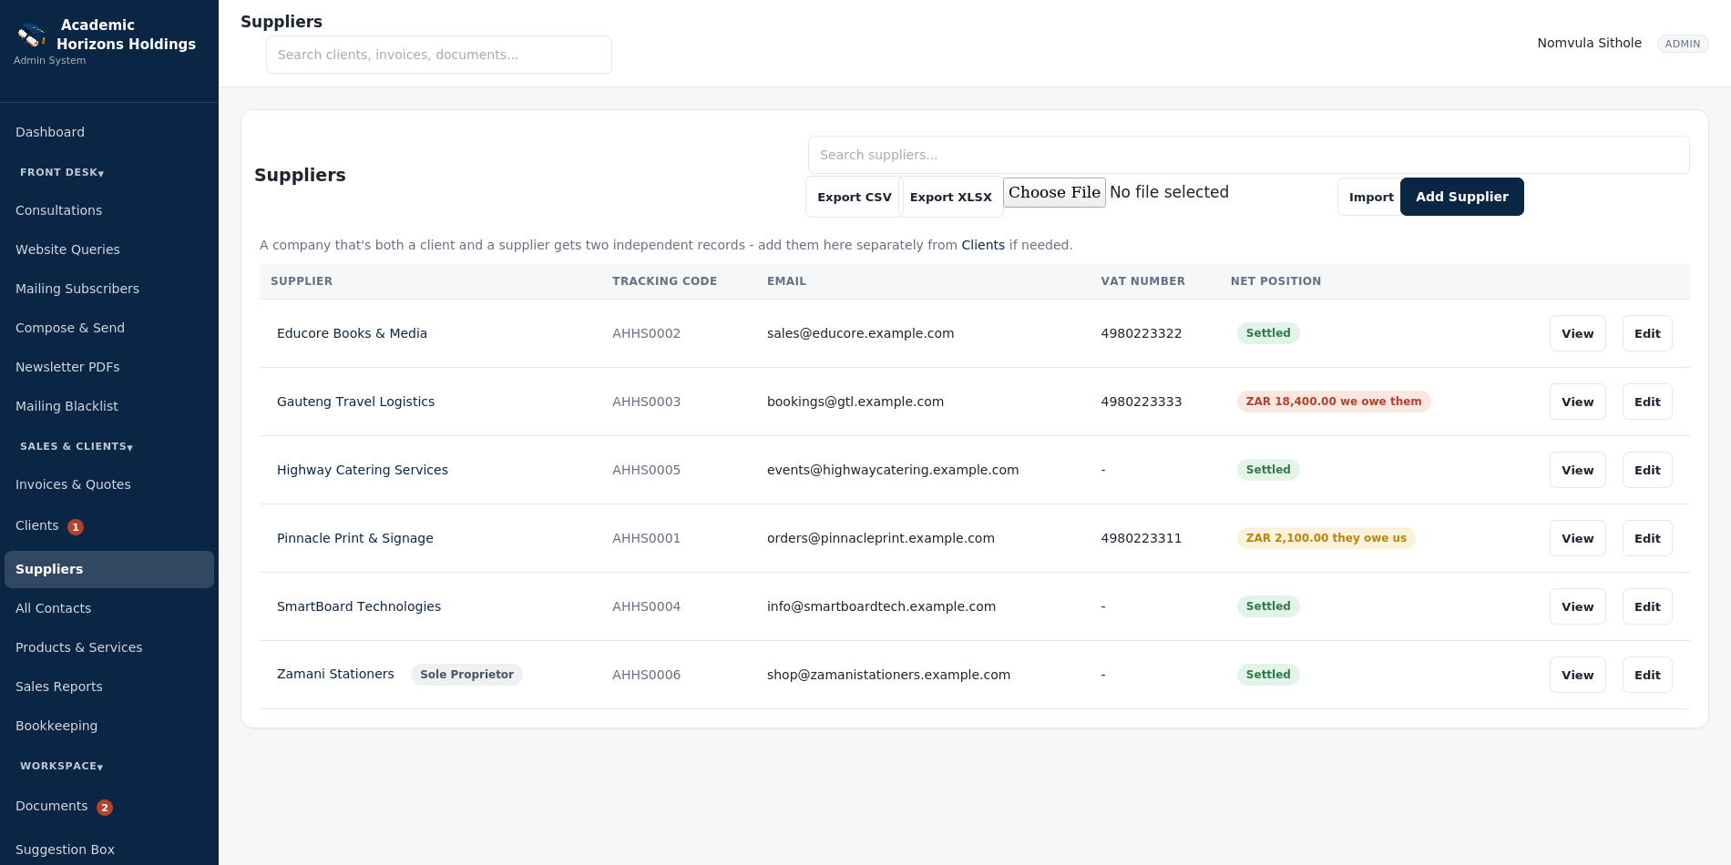This screenshot has width=1731, height=865.
Task: Click Add Supplier button
Action: [x=1461, y=197]
